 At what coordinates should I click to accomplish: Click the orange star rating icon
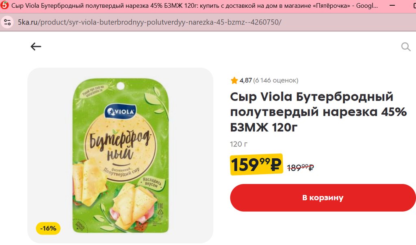coord(234,80)
